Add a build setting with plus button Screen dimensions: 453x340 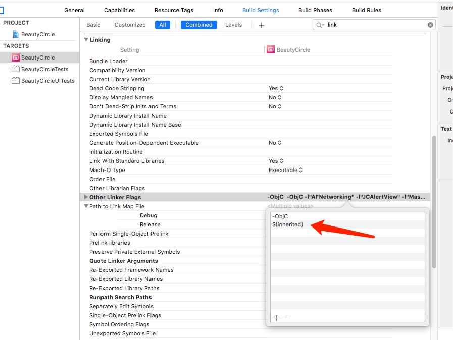click(261, 25)
